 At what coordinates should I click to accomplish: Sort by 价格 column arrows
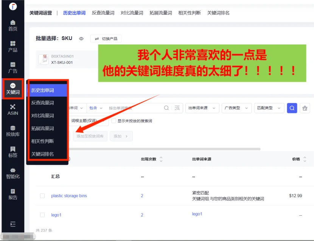305,159
